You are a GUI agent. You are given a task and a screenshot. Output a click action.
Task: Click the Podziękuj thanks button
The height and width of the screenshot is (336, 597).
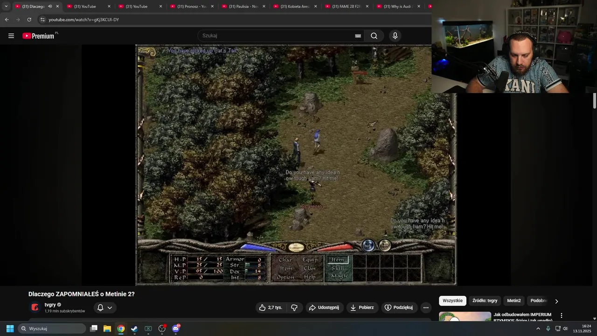pyautogui.click(x=399, y=308)
